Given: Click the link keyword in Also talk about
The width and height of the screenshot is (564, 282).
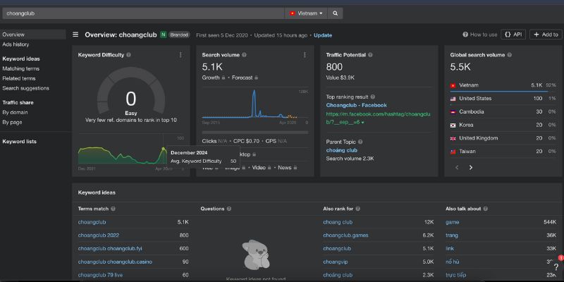Looking at the screenshot, I should [x=450, y=249].
